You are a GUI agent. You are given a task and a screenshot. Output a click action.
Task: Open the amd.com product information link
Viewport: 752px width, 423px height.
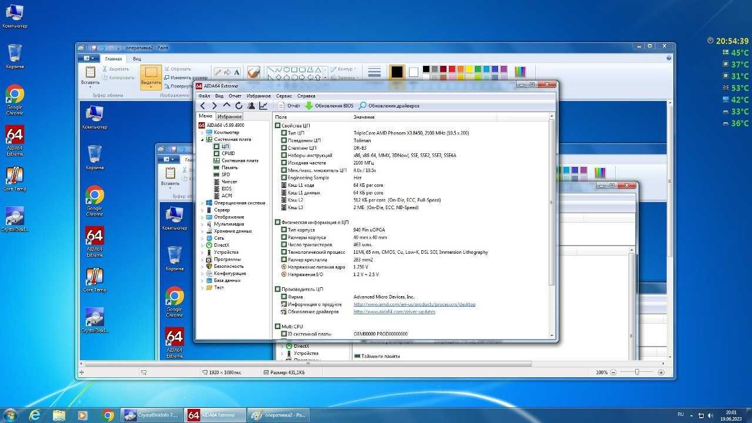point(414,304)
